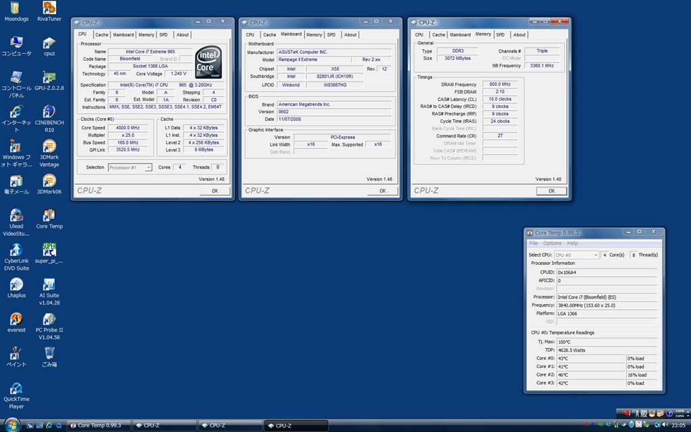Open AI Suite v1.04.28 icon
691x432 pixels.
click(49, 292)
